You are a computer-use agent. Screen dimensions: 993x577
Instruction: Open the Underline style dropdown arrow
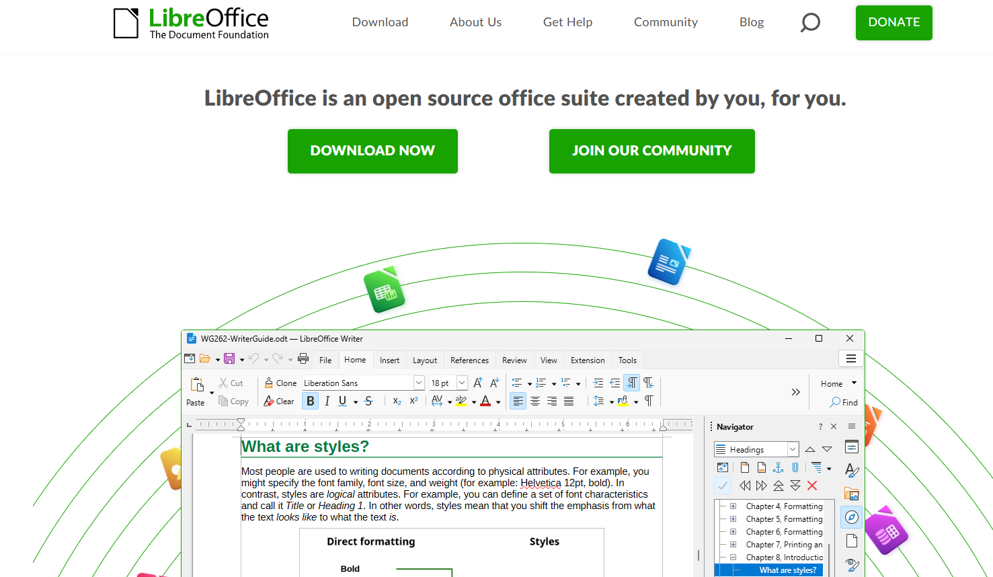[356, 402]
